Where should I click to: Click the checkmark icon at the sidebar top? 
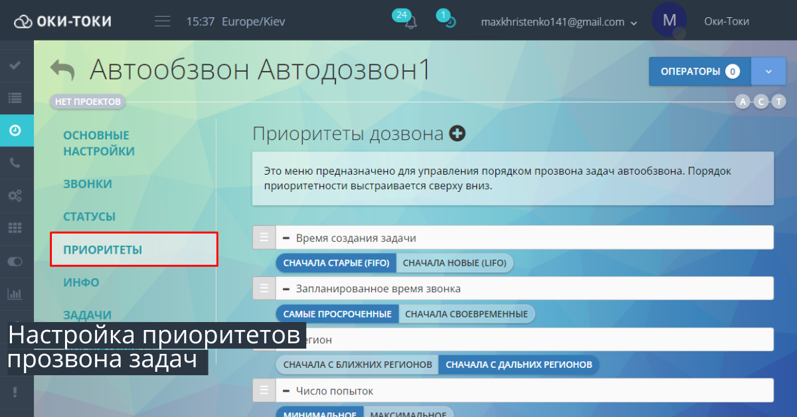tap(15, 65)
